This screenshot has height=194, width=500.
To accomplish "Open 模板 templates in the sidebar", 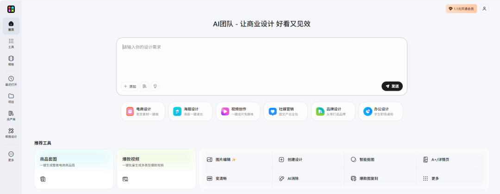I will (11, 61).
